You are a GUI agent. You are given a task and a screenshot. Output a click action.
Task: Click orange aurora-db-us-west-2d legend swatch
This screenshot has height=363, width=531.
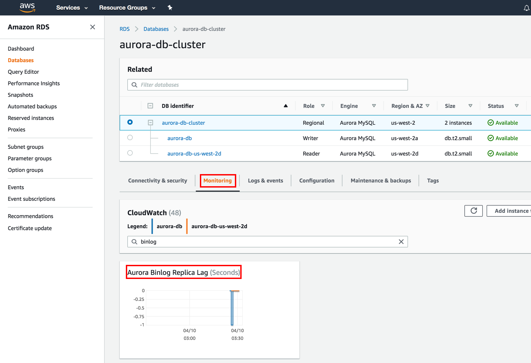[x=187, y=226]
